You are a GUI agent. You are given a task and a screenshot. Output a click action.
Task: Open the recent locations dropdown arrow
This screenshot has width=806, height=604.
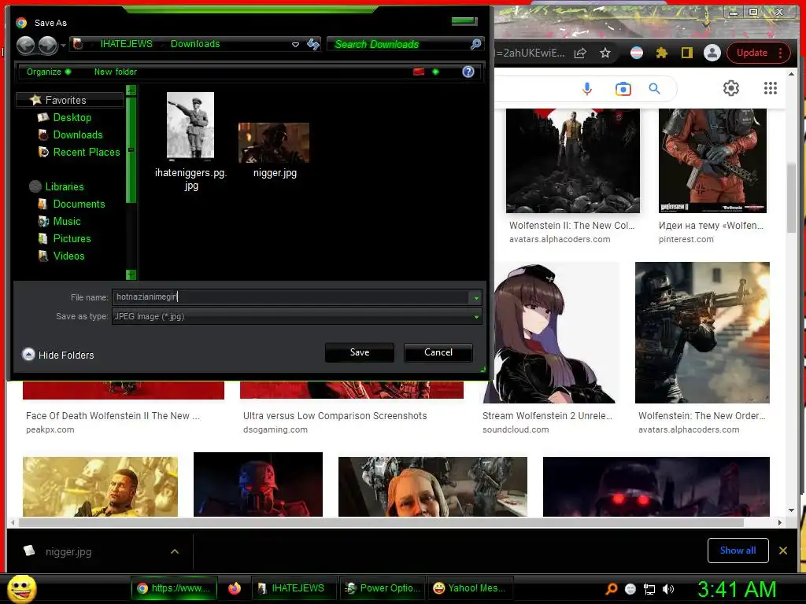click(63, 46)
